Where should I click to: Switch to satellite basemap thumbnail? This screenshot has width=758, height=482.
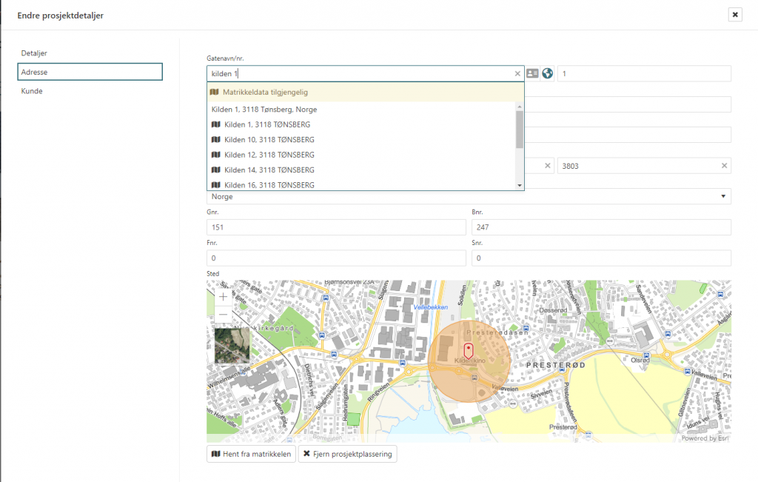pyautogui.click(x=232, y=346)
